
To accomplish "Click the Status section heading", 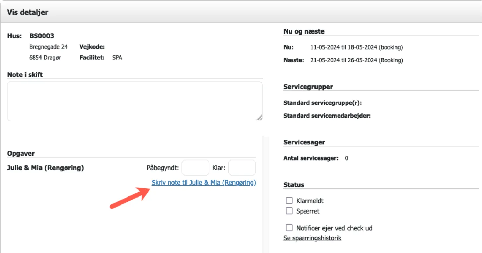I will coord(293,184).
